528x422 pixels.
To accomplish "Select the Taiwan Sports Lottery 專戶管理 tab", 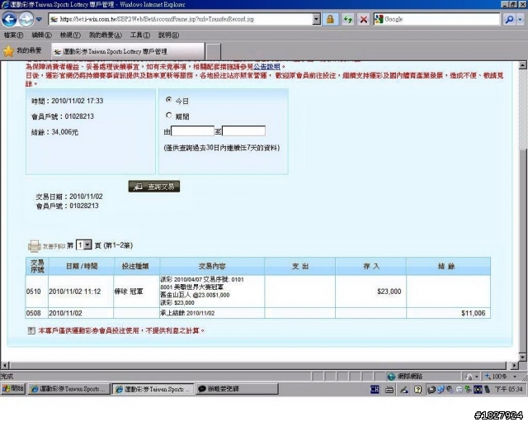I will click(128, 51).
